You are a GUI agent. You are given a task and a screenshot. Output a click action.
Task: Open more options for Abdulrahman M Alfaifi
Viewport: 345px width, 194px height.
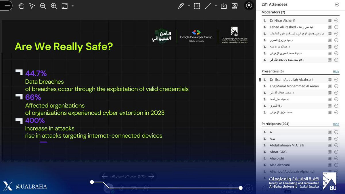pos(336,145)
